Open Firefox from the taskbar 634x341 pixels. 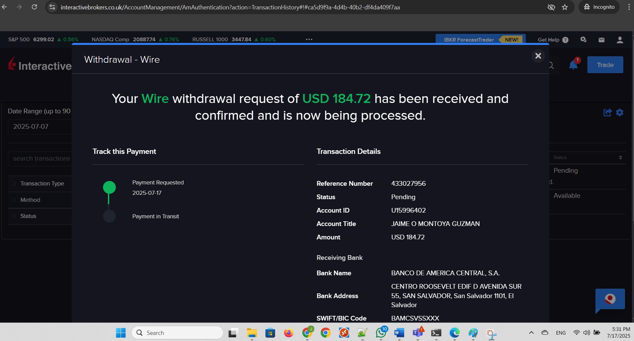(289, 333)
